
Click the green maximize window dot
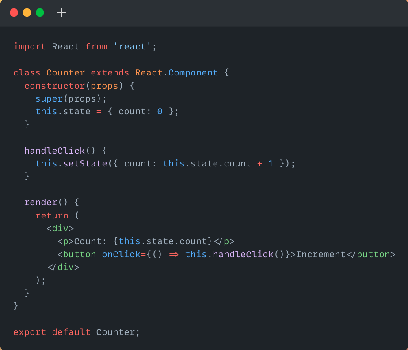pyautogui.click(x=40, y=12)
